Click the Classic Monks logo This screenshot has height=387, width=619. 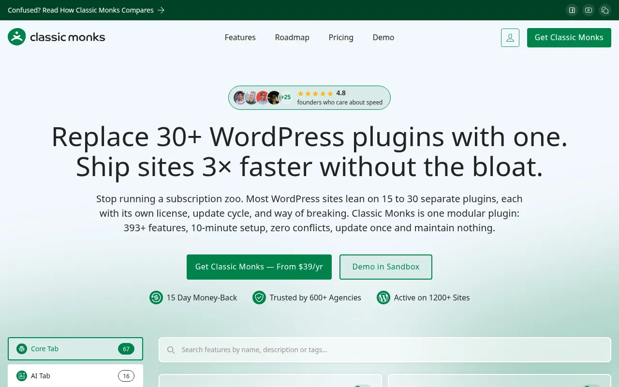coord(57,37)
